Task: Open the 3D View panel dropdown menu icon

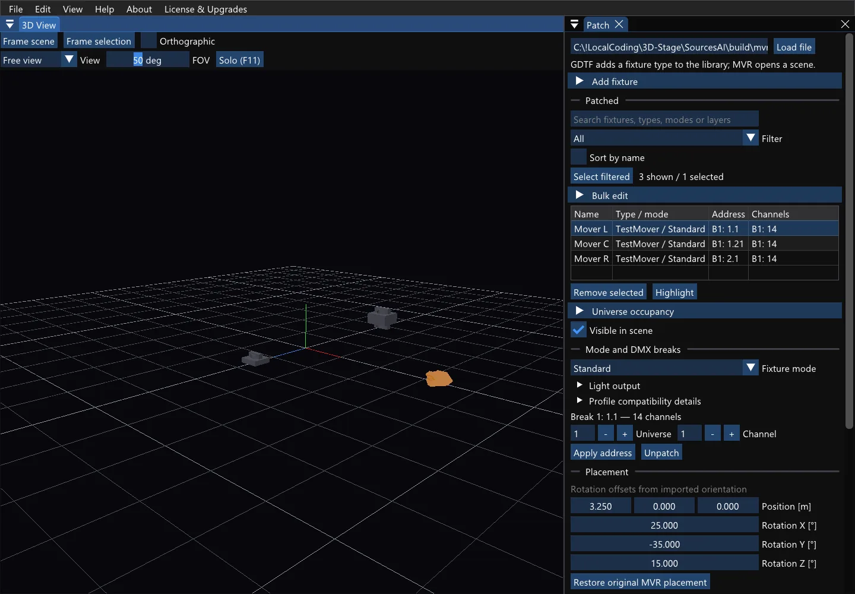Action: (9, 24)
